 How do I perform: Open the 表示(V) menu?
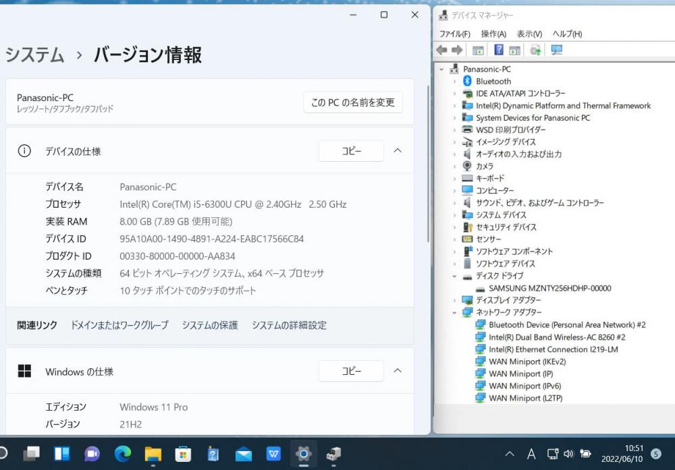tap(529, 34)
